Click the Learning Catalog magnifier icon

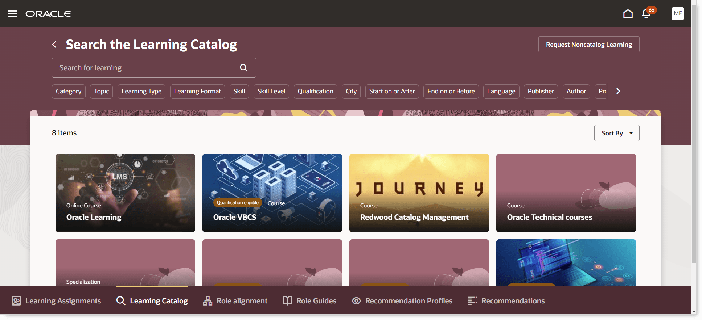(x=121, y=301)
